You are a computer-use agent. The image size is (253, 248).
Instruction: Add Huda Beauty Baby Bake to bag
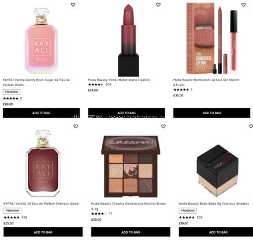pyautogui.click(x=216, y=232)
